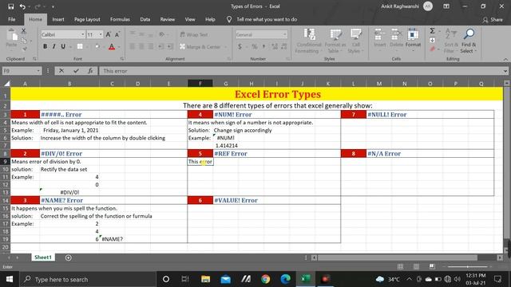Click the accounting dollar format icon
The width and height of the screenshot is (511, 287).
[x=240, y=46]
